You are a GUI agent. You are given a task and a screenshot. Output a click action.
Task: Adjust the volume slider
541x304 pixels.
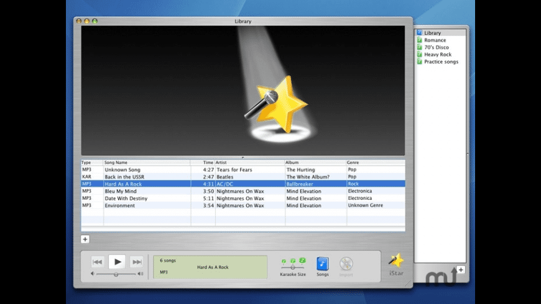pyautogui.click(x=116, y=274)
